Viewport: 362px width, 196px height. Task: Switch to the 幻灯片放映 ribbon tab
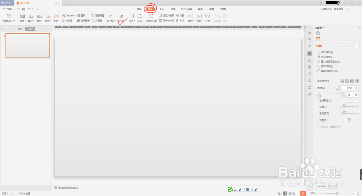click(x=186, y=9)
